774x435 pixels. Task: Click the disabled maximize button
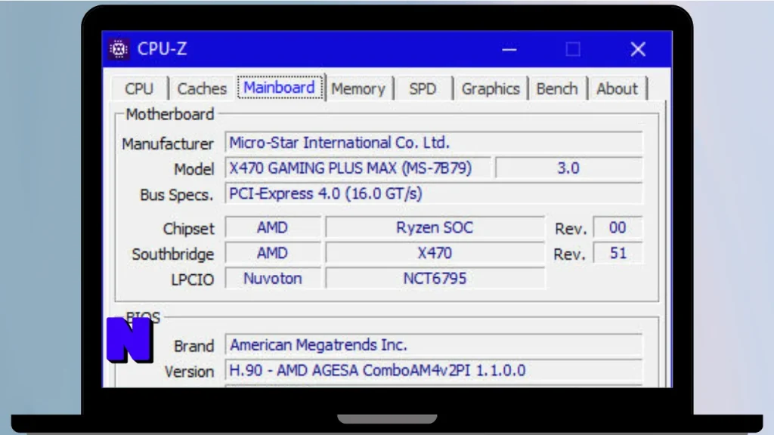pos(573,49)
